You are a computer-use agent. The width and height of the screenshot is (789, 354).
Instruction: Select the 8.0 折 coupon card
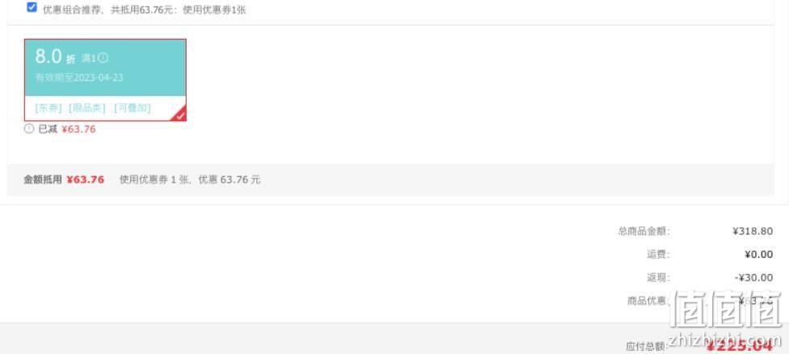pos(105,80)
